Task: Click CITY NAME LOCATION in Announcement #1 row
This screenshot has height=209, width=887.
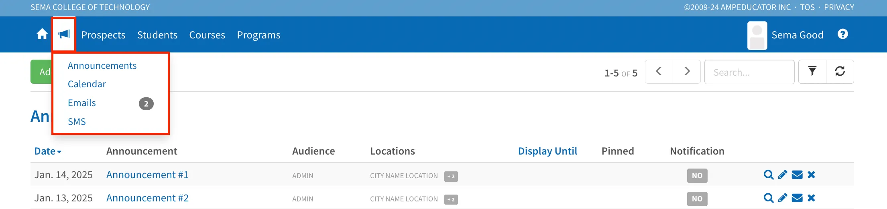Action: click(x=404, y=176)
